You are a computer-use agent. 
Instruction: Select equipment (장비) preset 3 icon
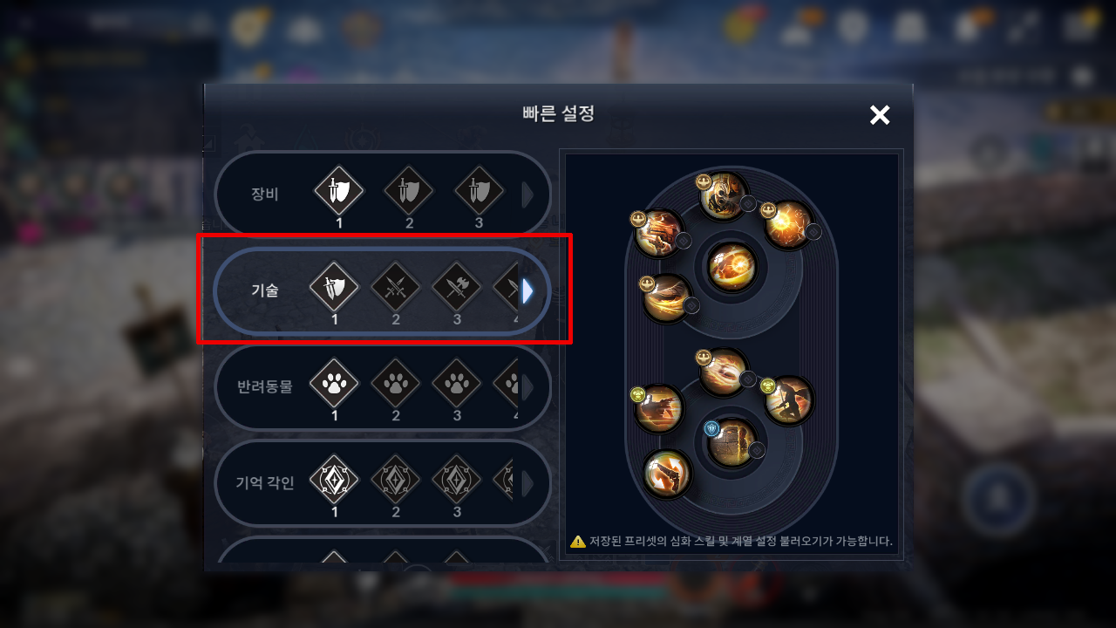[480, 191]
